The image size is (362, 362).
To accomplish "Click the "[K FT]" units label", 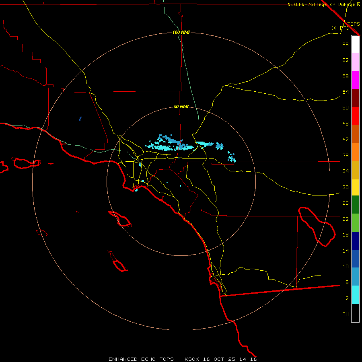I will (340, 28).
